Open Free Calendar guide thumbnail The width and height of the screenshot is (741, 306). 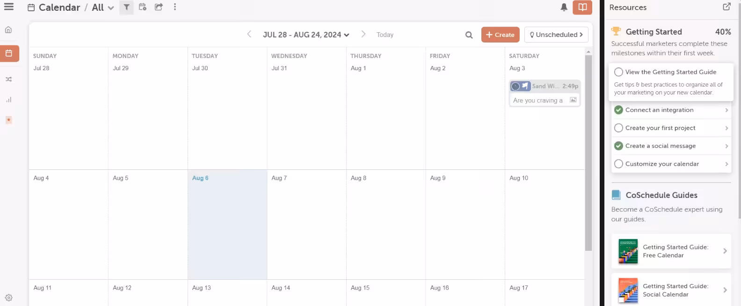point(628,251)
